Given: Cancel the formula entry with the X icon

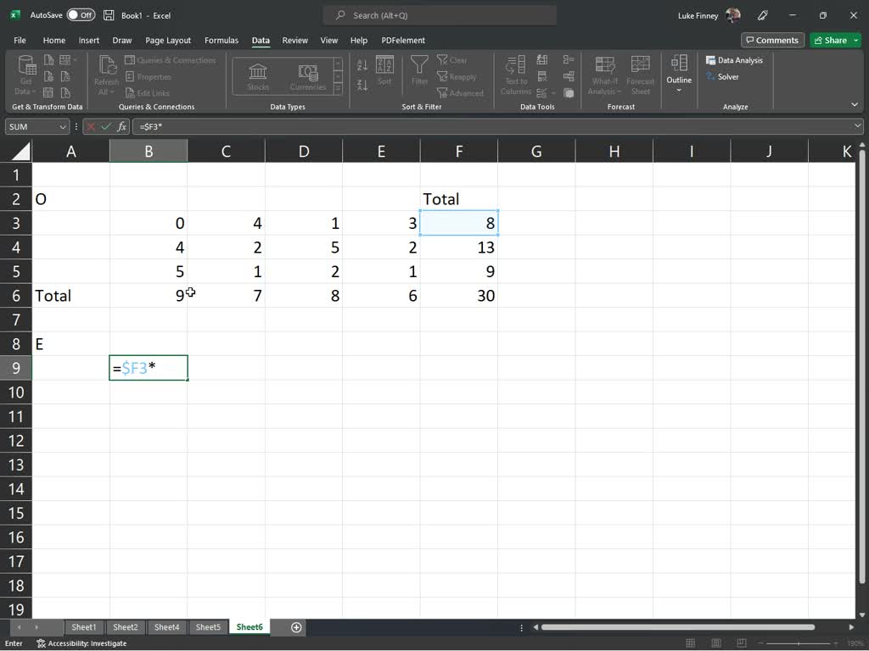Looking at the screenshot, I should 91,126.
